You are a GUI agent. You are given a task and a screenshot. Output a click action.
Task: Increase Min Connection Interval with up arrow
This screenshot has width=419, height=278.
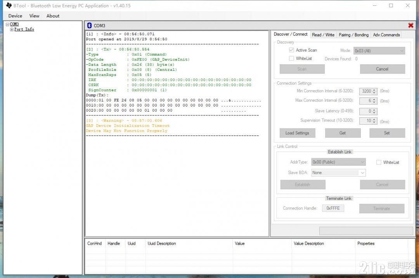pos(374,90)
